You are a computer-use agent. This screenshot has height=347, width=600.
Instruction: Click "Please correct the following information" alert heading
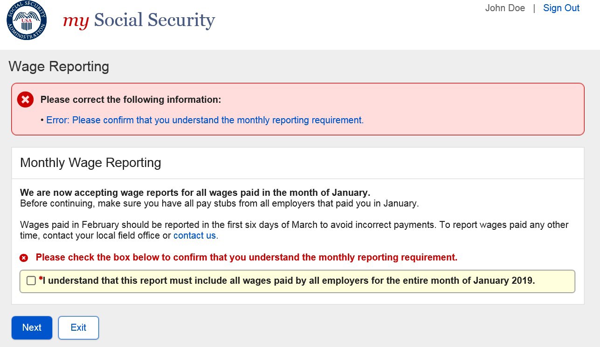click(131, 100)
